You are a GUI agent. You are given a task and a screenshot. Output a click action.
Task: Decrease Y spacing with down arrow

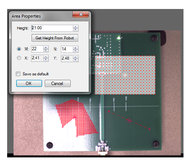(76, 60)
